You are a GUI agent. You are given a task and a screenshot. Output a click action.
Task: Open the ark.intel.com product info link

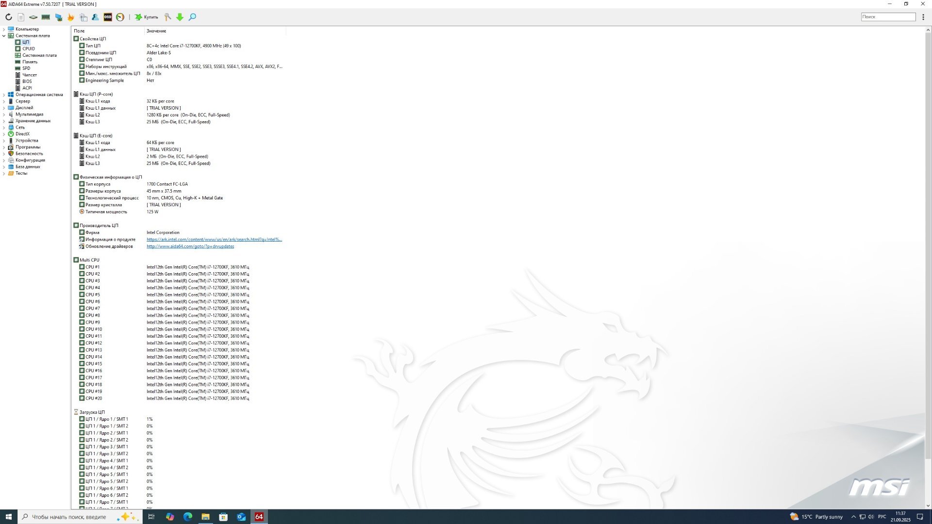(x=214, y=240)
